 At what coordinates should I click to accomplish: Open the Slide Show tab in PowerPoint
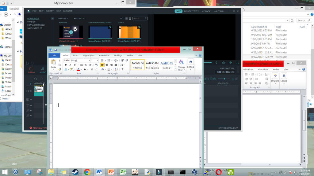click(263, 69)
